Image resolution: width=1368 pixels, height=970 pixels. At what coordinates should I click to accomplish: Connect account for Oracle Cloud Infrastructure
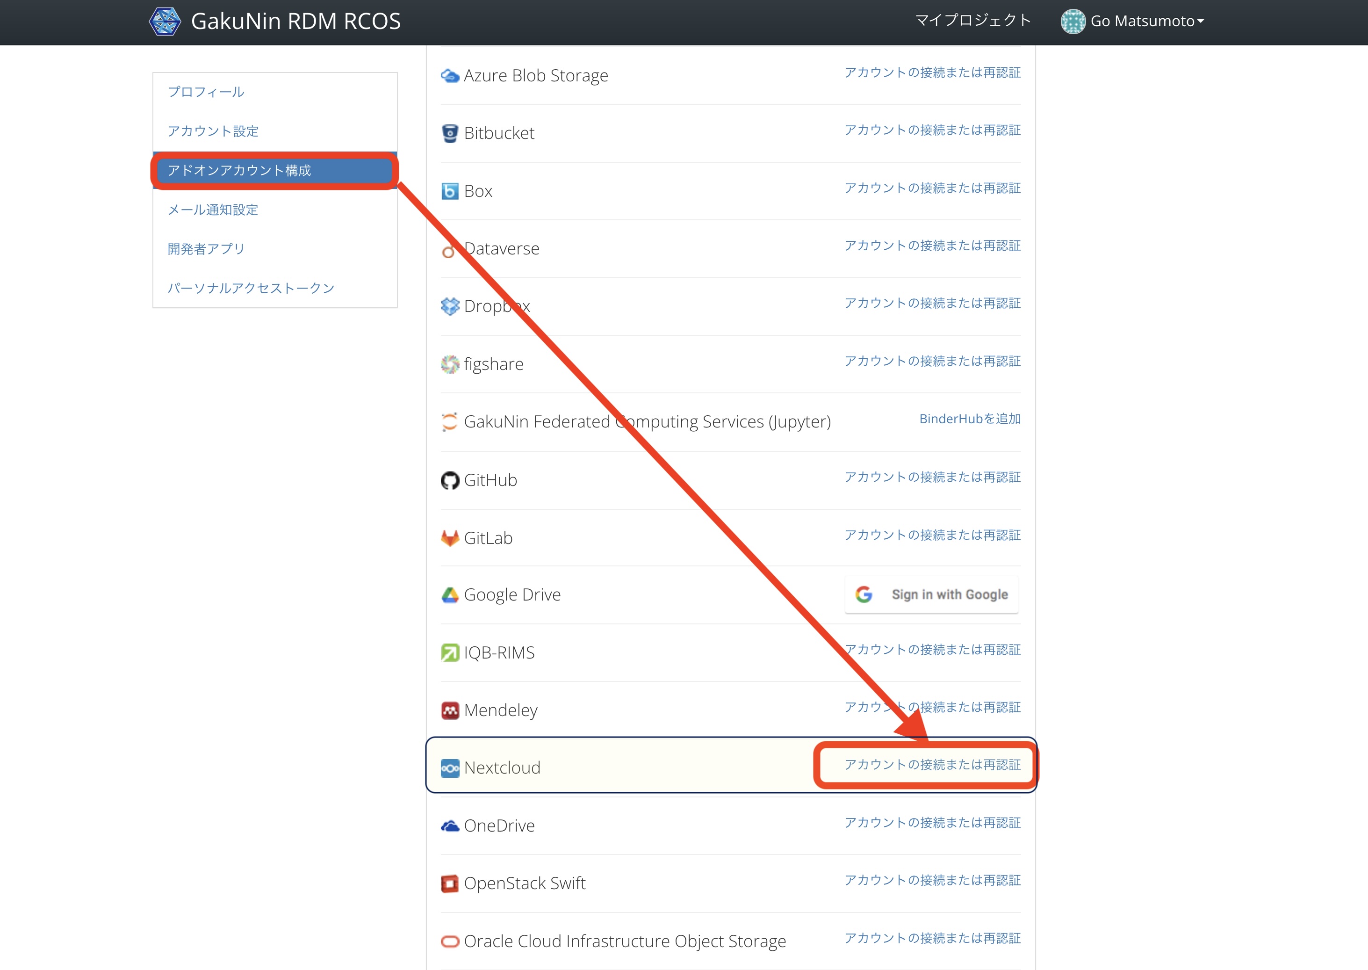pos(933,938)
